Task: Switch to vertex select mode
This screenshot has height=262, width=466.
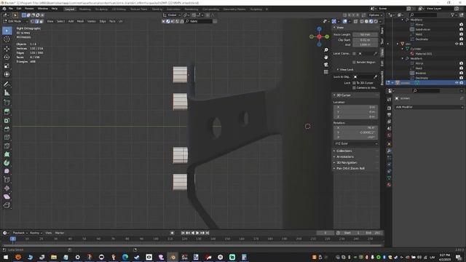Action: [32, 21]
